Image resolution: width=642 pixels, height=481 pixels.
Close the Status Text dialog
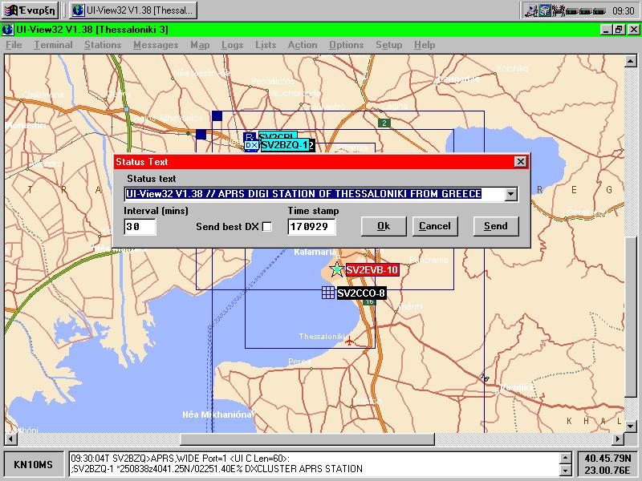pos(520,162)
